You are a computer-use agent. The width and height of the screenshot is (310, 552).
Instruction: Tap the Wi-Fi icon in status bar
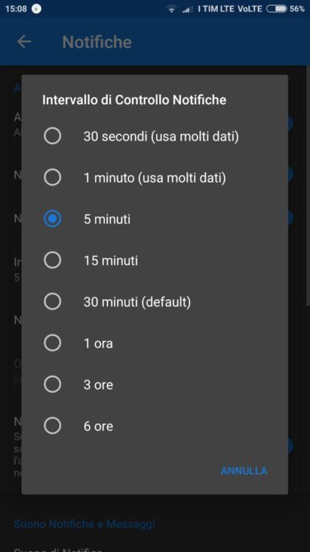(171, 9)
